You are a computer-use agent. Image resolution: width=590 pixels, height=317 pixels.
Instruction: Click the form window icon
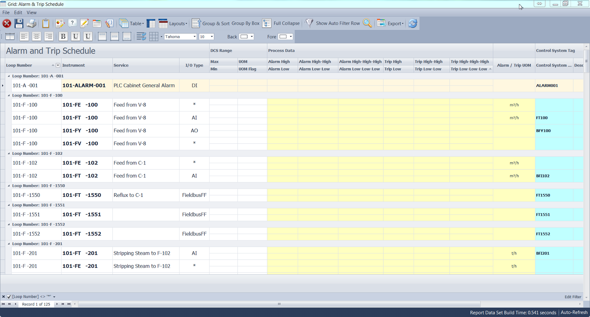tap(97, 24)
